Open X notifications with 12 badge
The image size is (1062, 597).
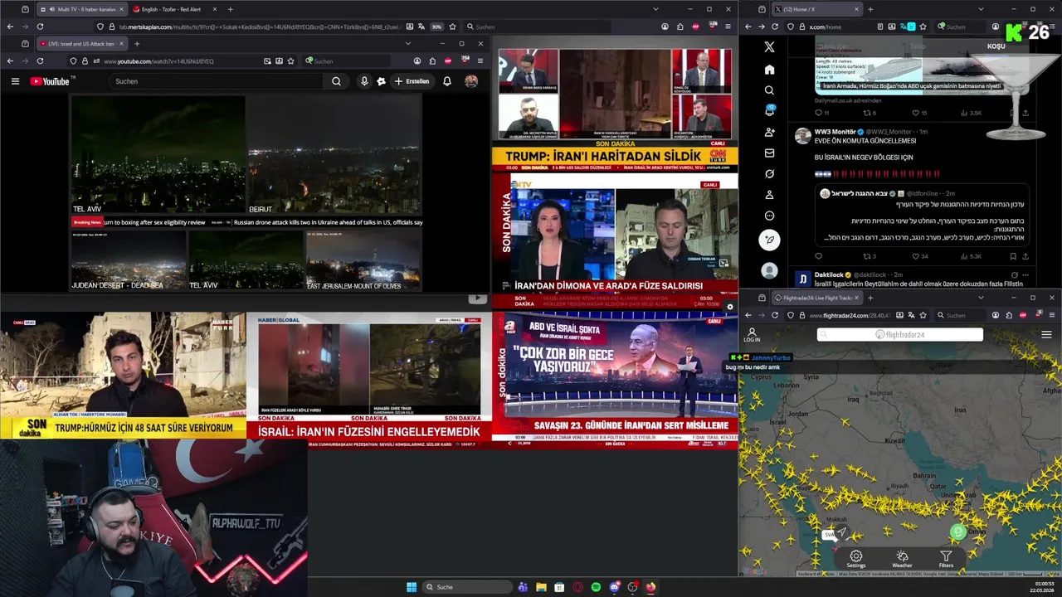[769, 110]
